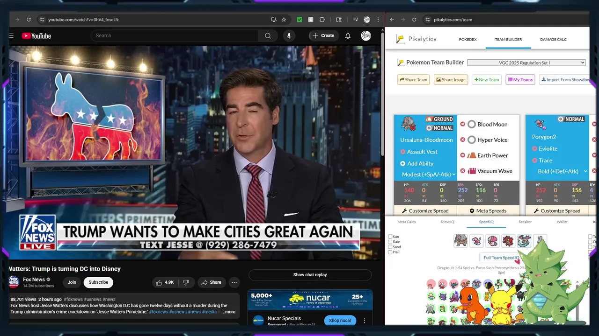Image resolution: width=599 pixels, height=336 pixels.
Task: Open Meta Spreads for Ursaluna-Bloodmoon
Action: coord(488,211)
